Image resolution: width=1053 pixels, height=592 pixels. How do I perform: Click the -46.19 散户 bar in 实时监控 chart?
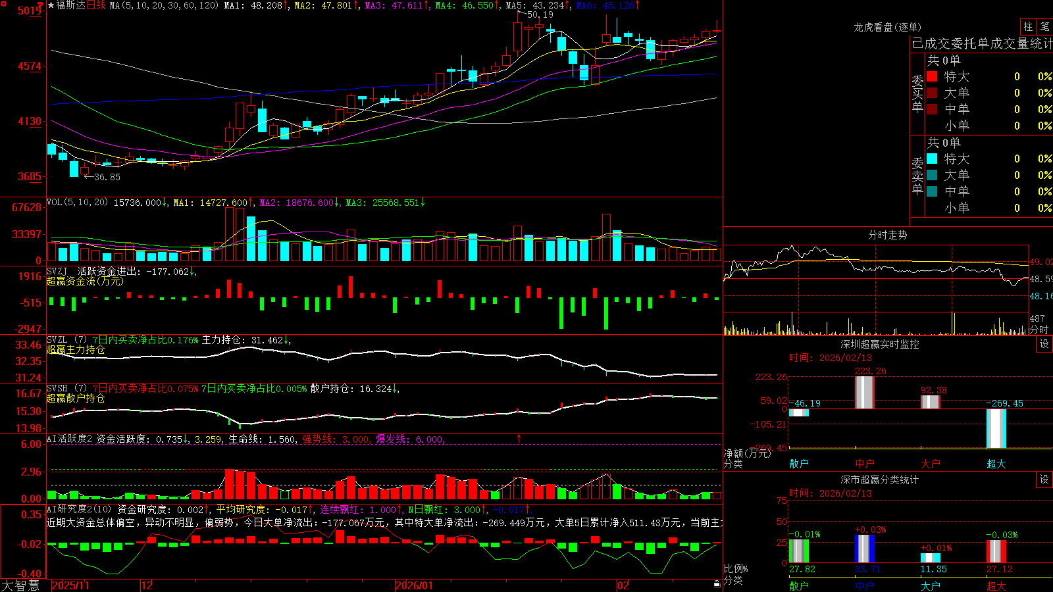click(799, 412)
